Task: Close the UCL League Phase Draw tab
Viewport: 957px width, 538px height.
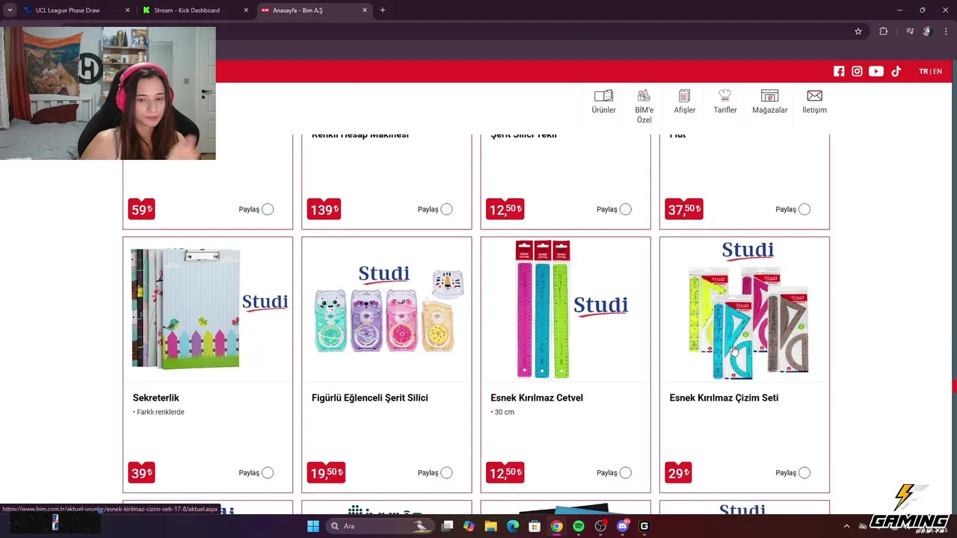Action: pos(127,10)
